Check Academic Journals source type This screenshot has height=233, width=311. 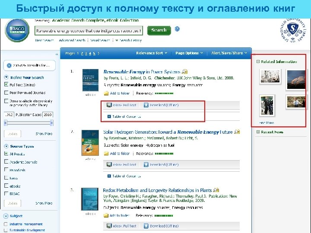tap(6, 162)
